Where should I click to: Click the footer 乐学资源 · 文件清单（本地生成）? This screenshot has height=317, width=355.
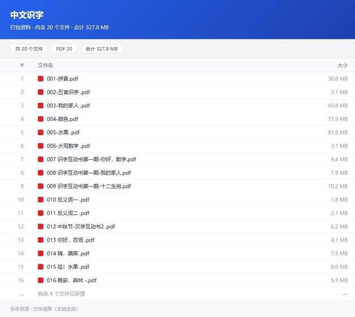point(44,309)
